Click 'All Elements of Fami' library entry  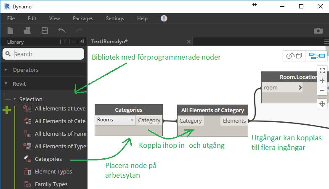tap(60, 134)
